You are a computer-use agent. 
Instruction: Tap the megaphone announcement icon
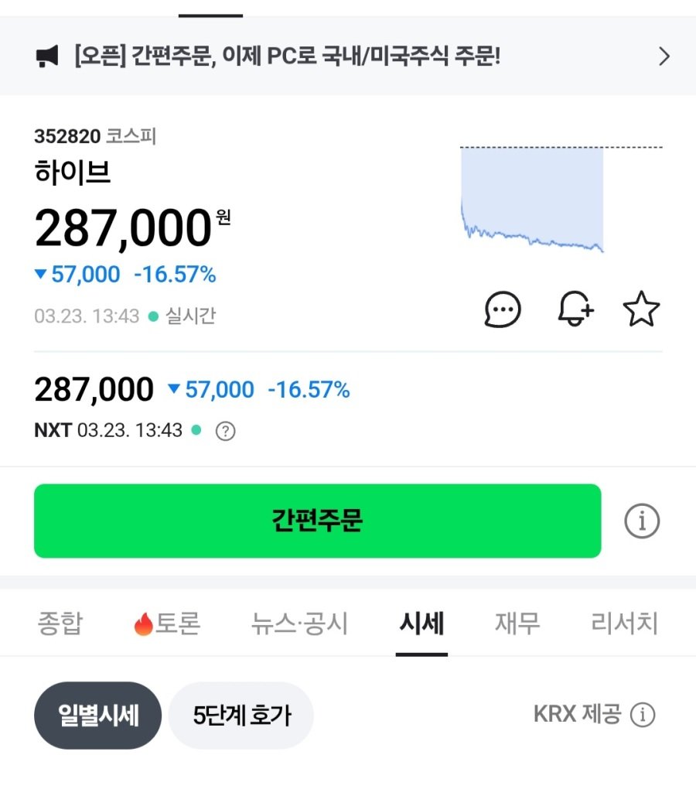(47, 56)
